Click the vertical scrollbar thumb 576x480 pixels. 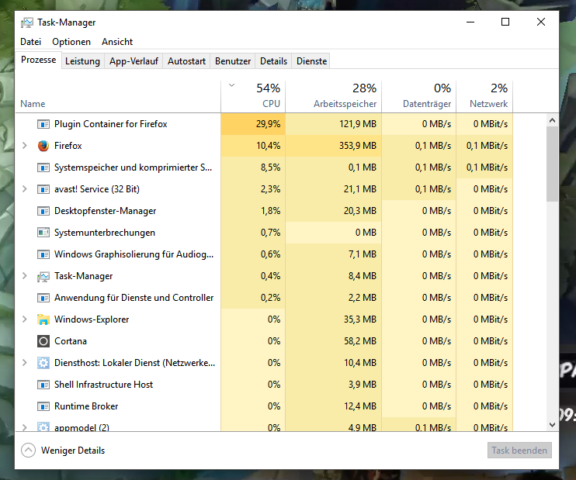pyautogui.click(x=552, y=164)
